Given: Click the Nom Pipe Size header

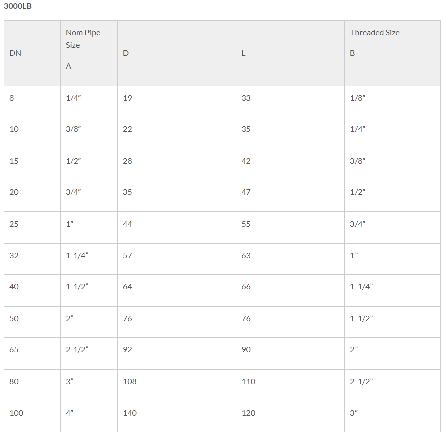Looking at the screenshot, I should [x=89, y=53].
